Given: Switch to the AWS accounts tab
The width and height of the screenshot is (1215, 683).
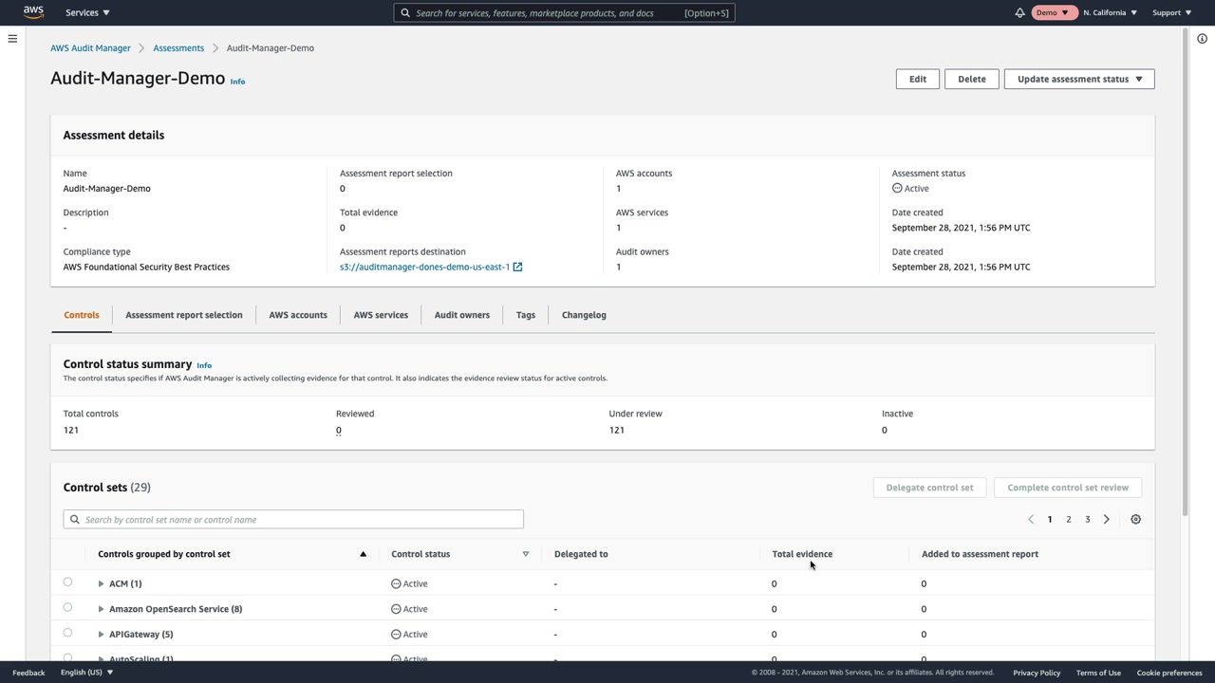Looking at the screenshot, I should pos(298,315).
